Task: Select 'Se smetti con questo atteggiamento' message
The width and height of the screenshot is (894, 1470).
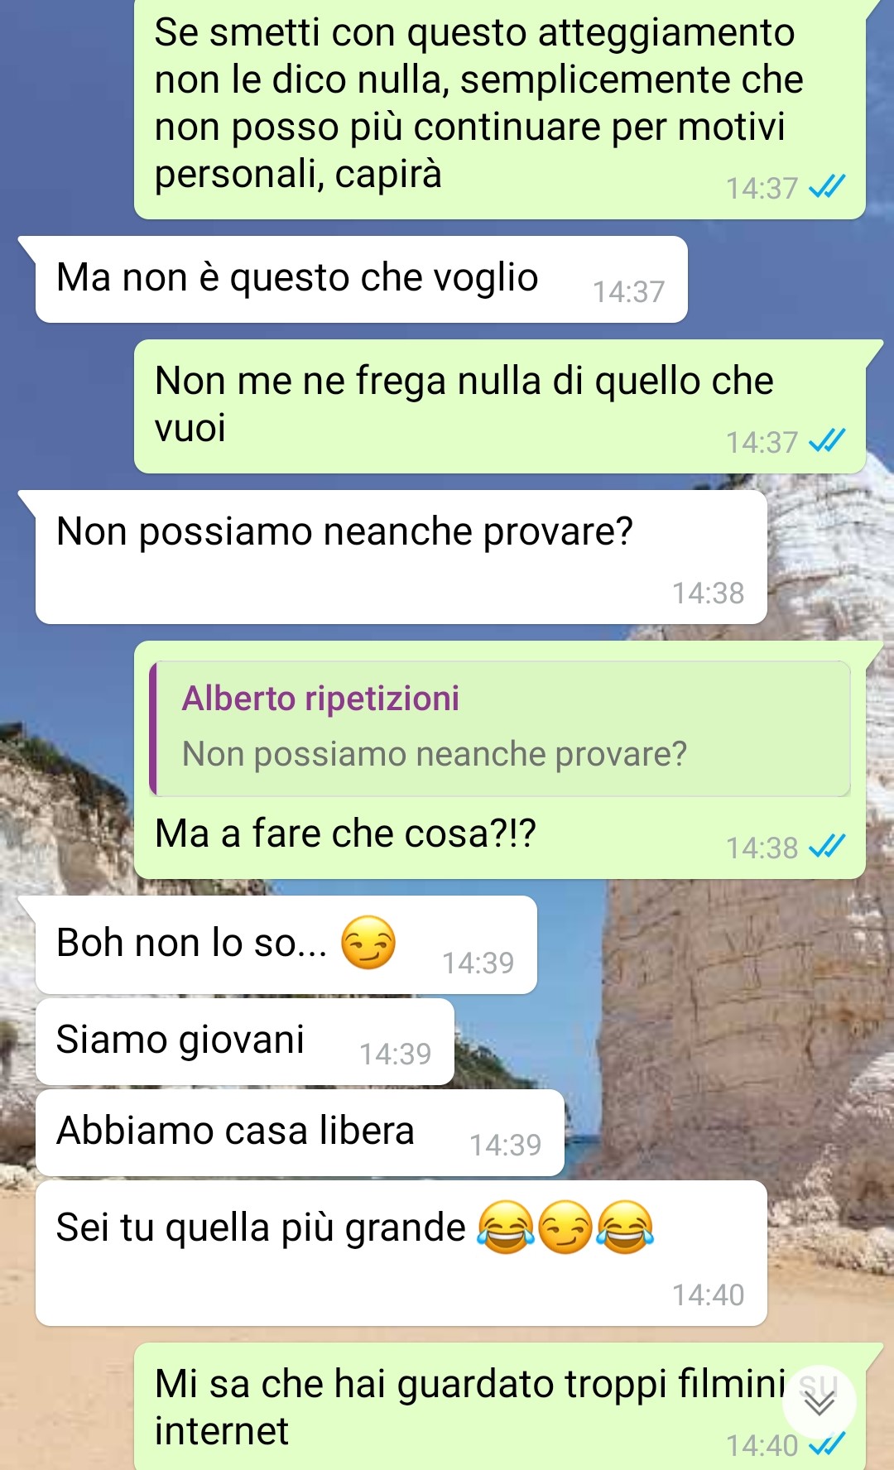Action: point(500,108)
